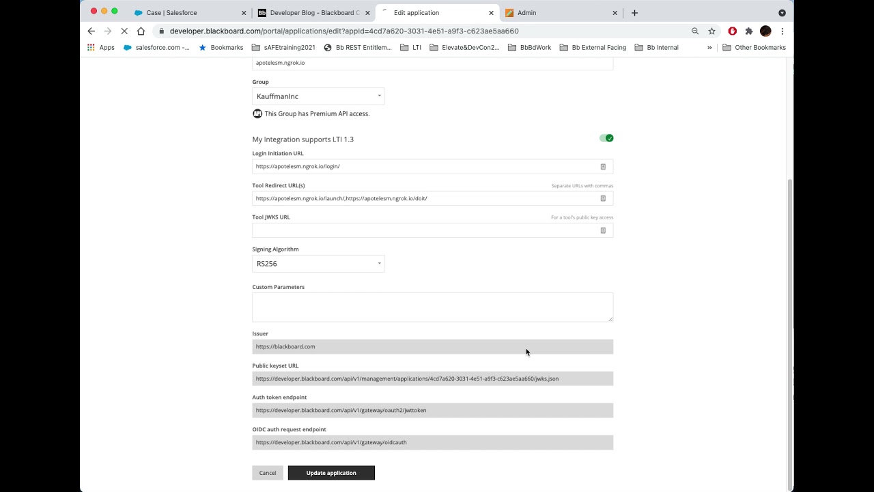Click clipboard icon in Tool JWKS URL

[x=603, y=230]
